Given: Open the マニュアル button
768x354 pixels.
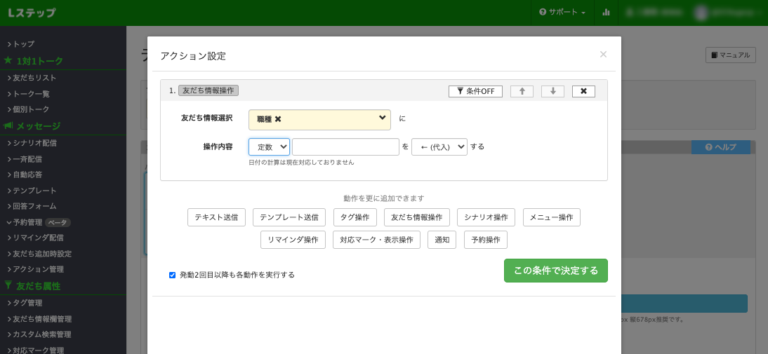Looking at the screenshot, I should point(730,55).
